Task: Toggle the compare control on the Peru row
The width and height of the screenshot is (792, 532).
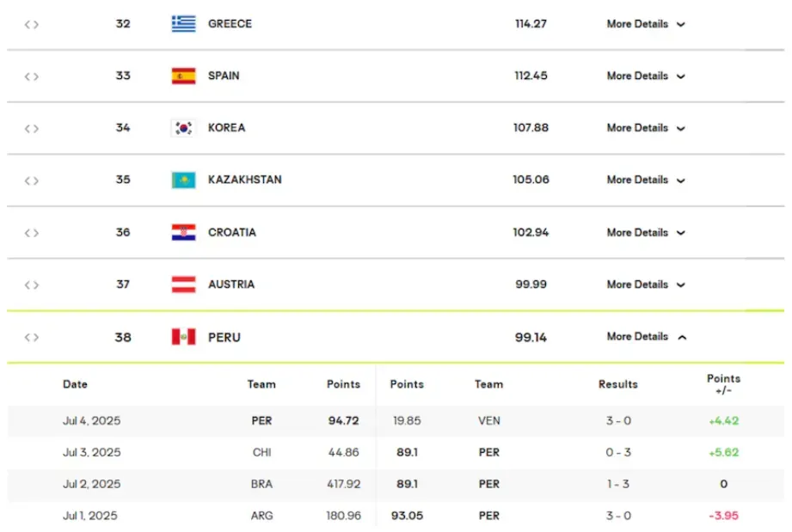Action: point(31,337)
